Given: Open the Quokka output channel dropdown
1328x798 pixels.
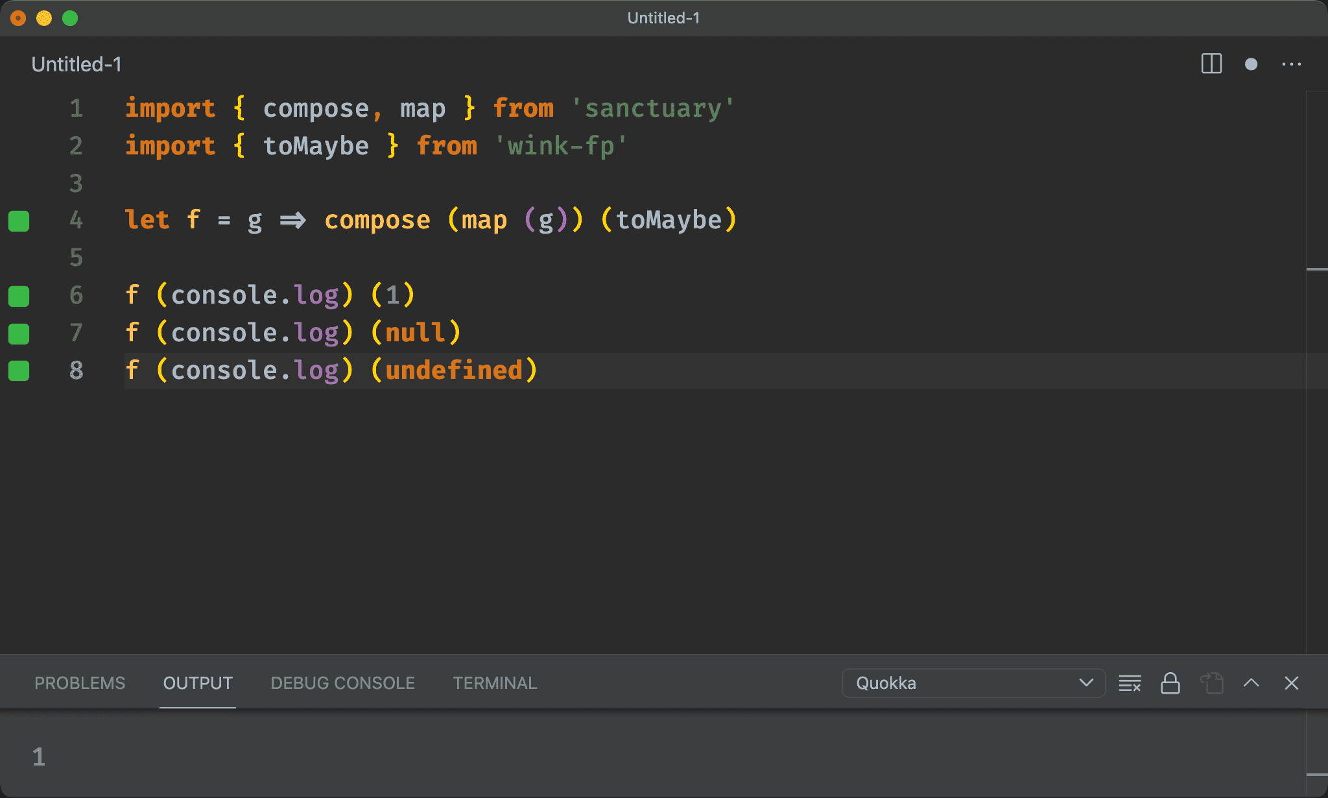Looking at the screenshot, I should click(x=973, y=683).
